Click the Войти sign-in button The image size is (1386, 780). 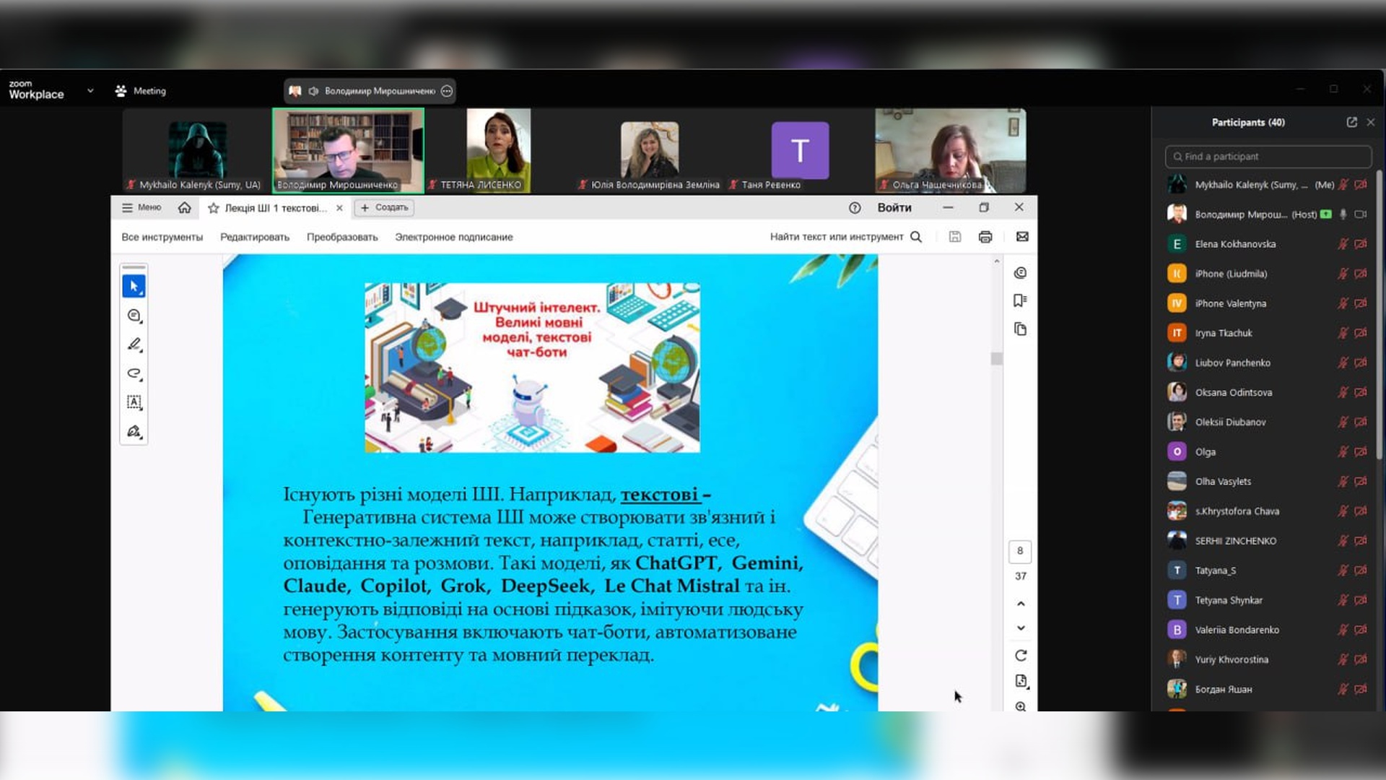tap(894, 208)
